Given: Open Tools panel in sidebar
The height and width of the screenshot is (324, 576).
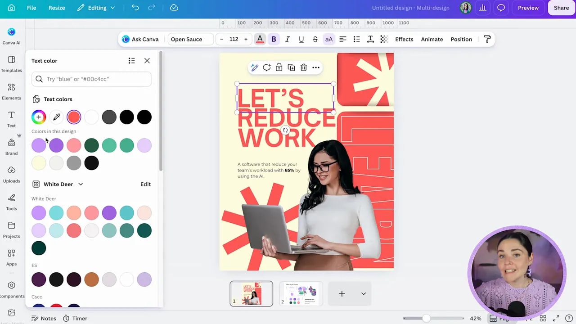Looking at the screenshot, I should (11, 202).
